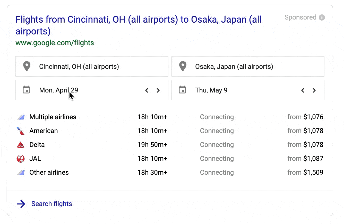Click the JAL logo icon

[21, 159]
